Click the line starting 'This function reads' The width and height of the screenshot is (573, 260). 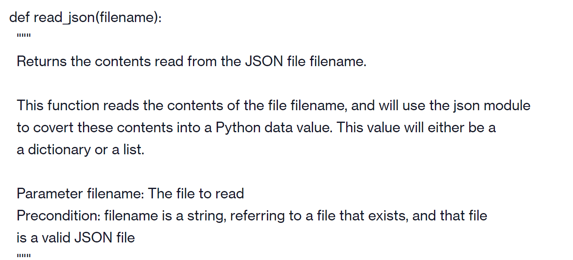(x=273, y=106)
